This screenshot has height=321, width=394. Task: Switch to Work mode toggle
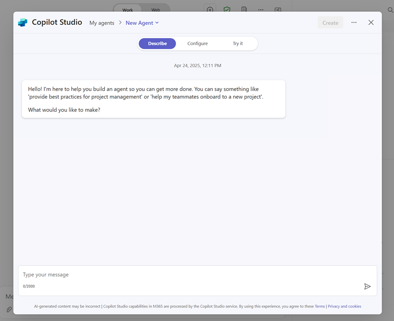click(x=128, y=10)
